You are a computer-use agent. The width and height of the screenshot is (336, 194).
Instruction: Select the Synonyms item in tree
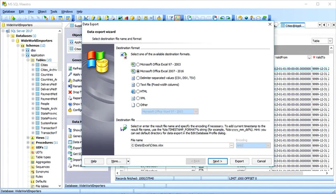(42, 172)
